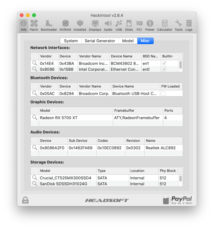Open the Logs section

coord(189,26)
